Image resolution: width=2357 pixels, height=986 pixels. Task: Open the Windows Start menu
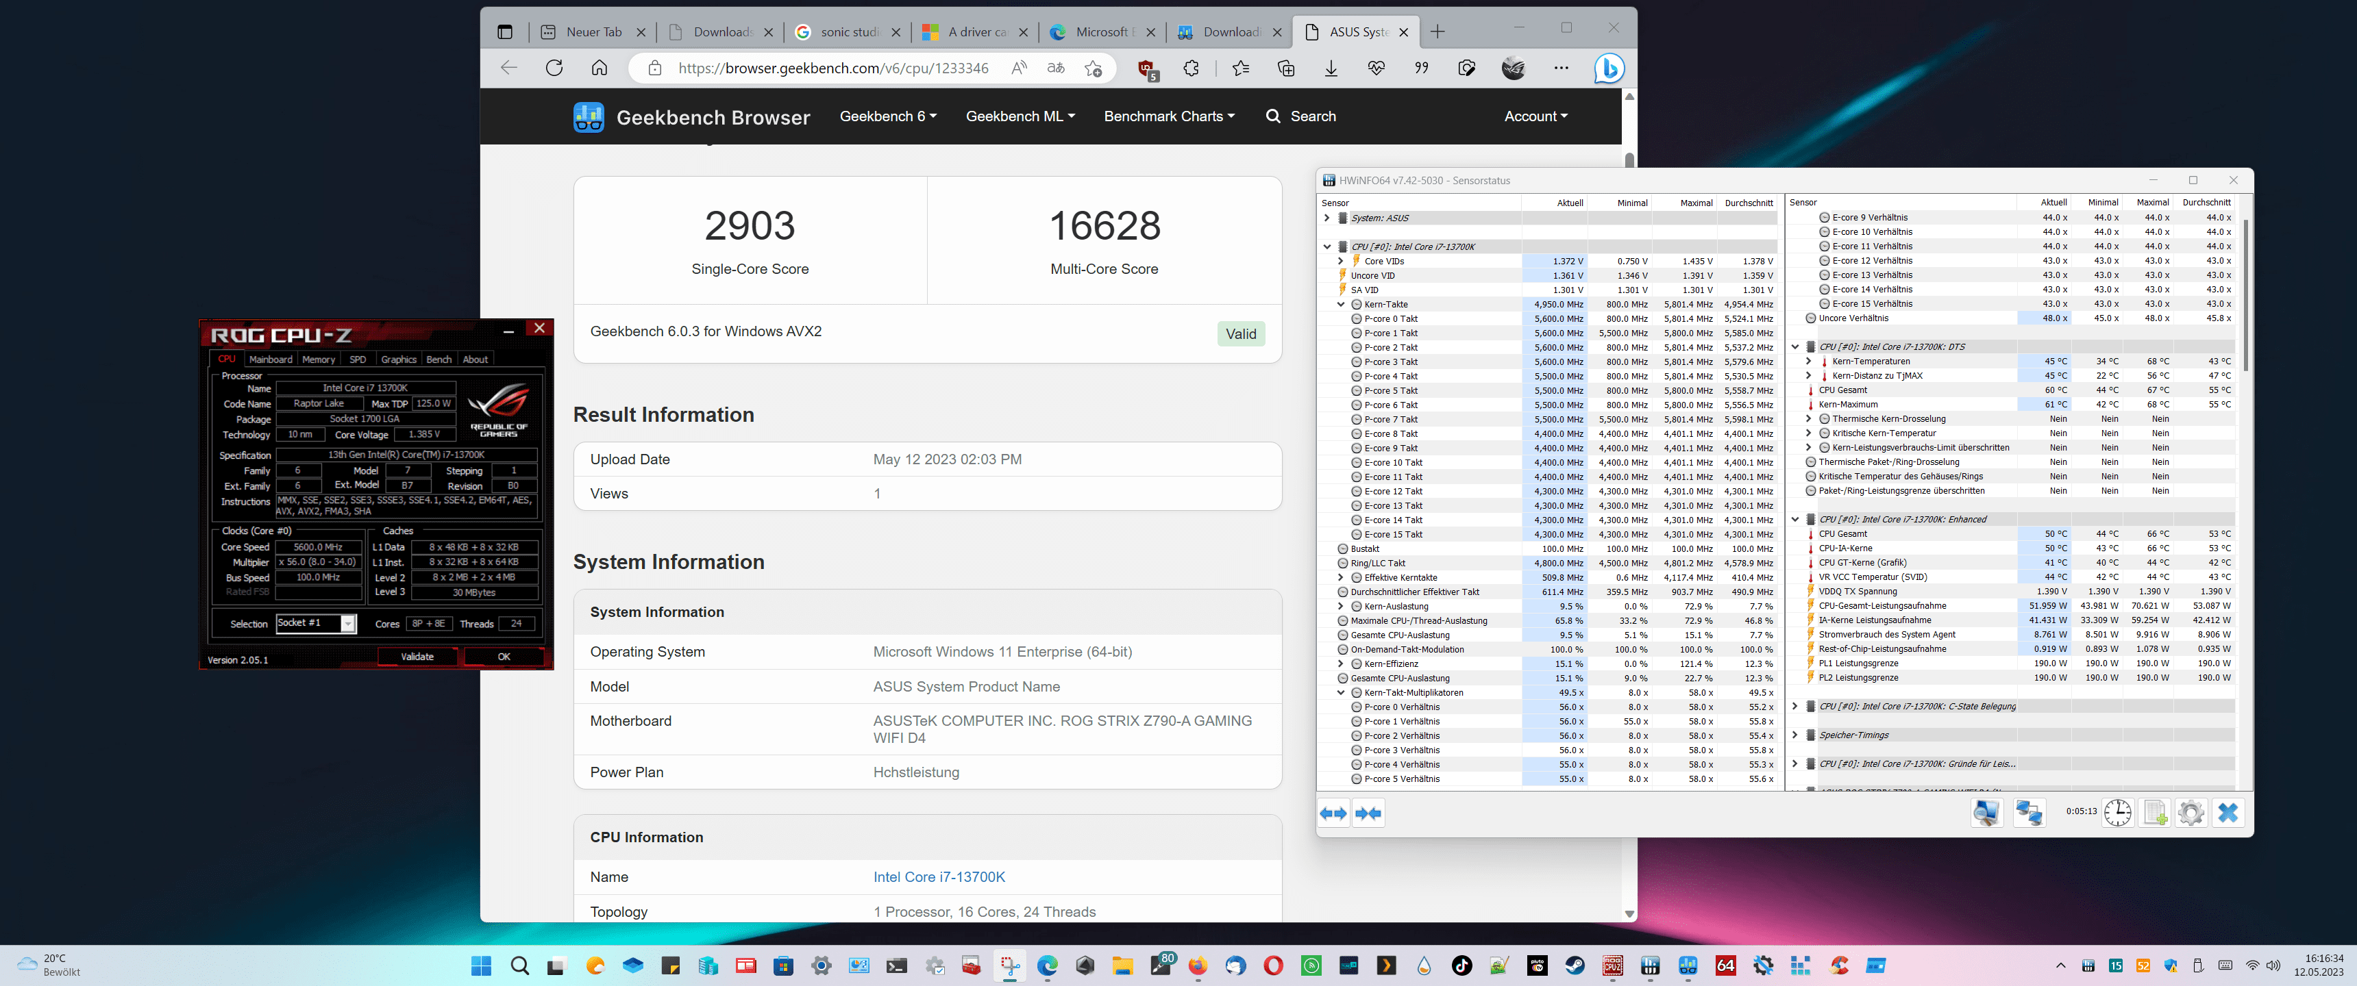(481, 966)
